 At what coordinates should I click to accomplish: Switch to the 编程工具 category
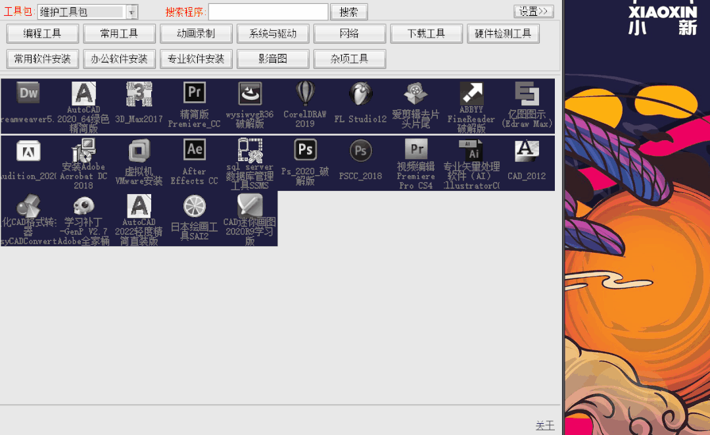pyautogui.click(x=43, y=34)
